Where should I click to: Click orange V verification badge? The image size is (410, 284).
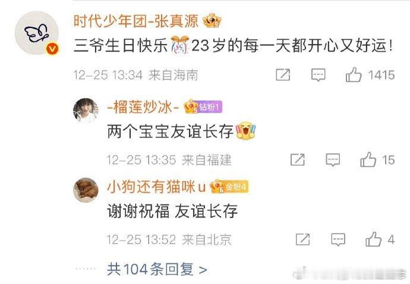click(52, 49)
